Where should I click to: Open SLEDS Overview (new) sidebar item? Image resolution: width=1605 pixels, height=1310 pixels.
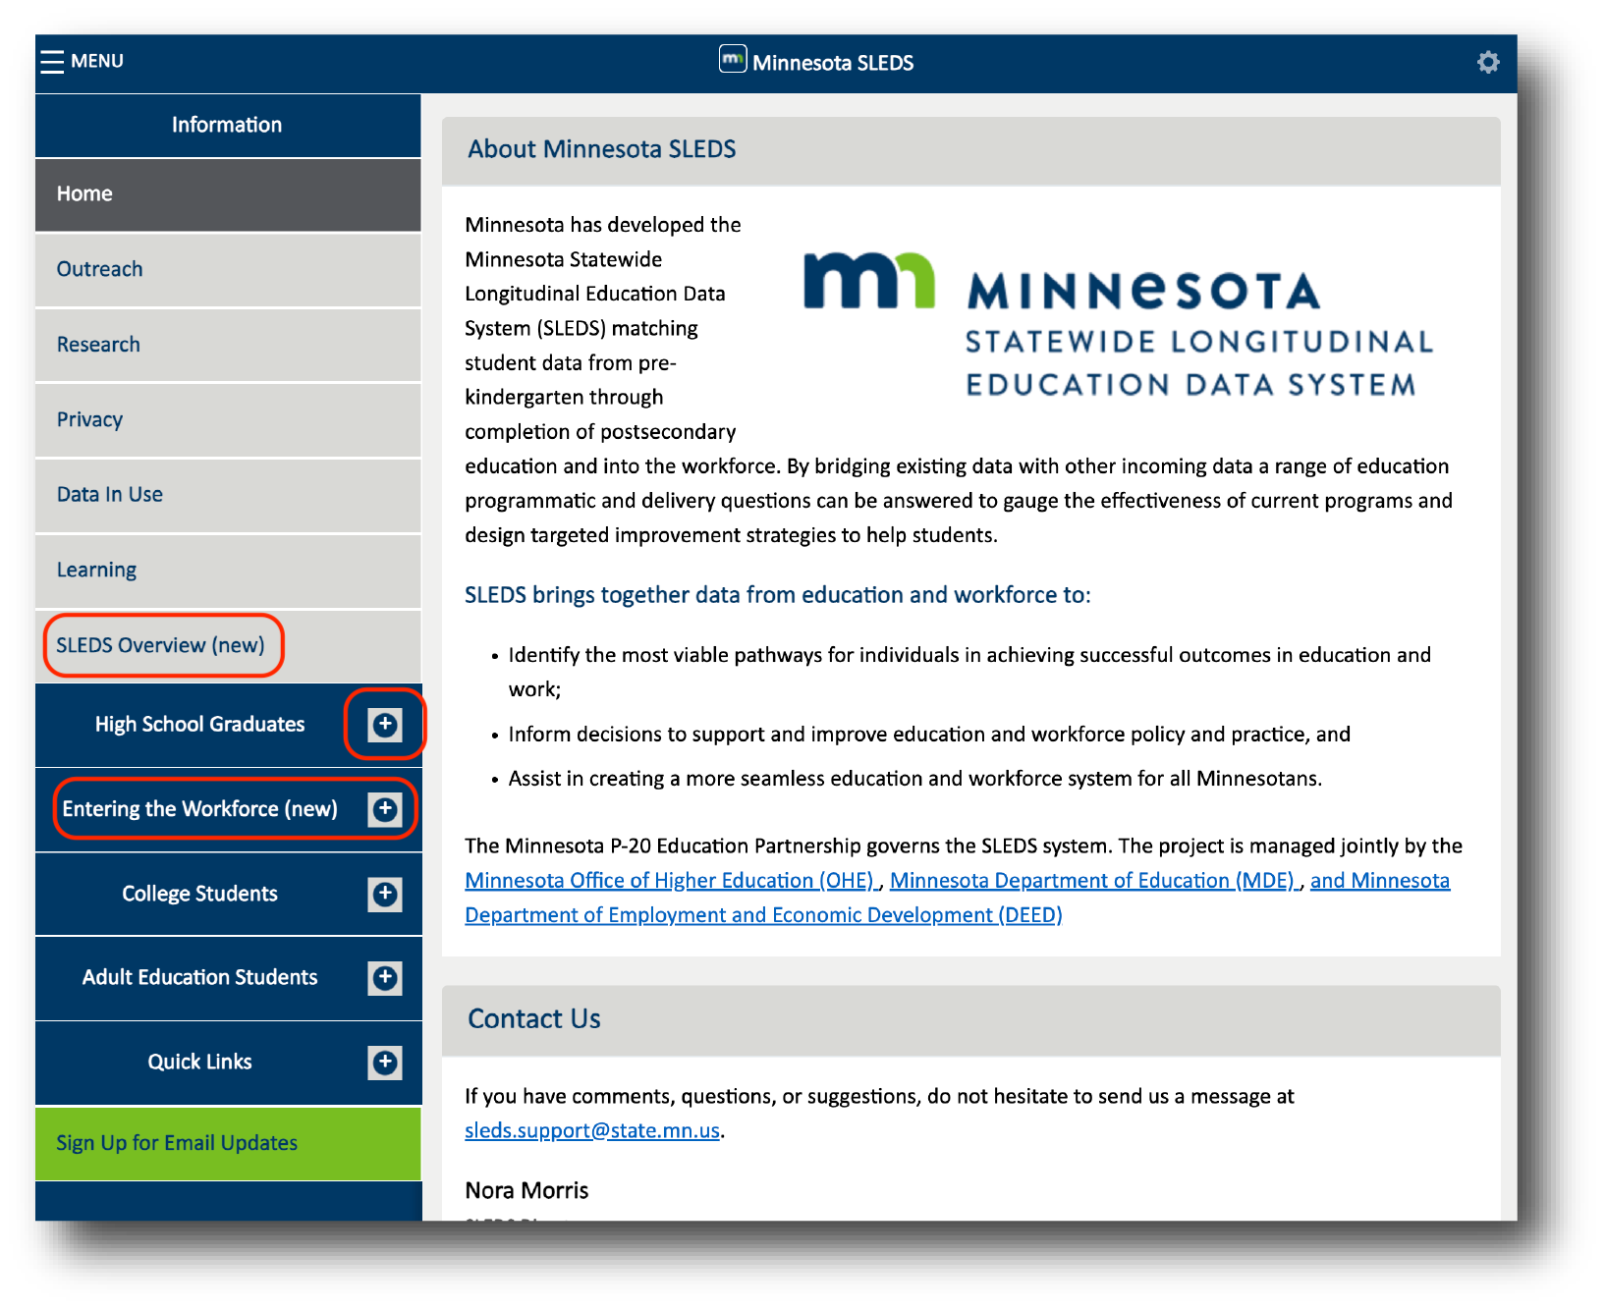[228, 645]
